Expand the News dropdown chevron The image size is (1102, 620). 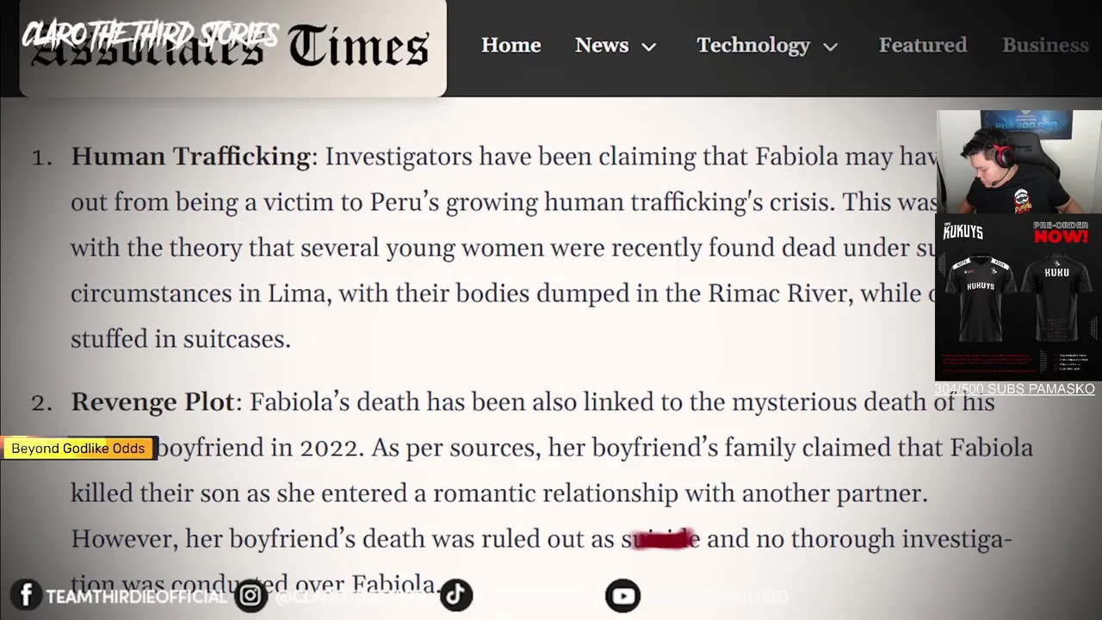point(649,47)
